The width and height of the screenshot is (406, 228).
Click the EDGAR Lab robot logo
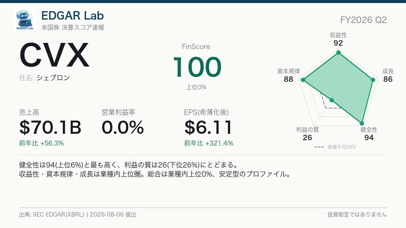(25, 19)
